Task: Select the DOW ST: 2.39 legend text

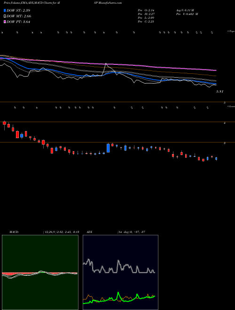Action: pos(18,10)
